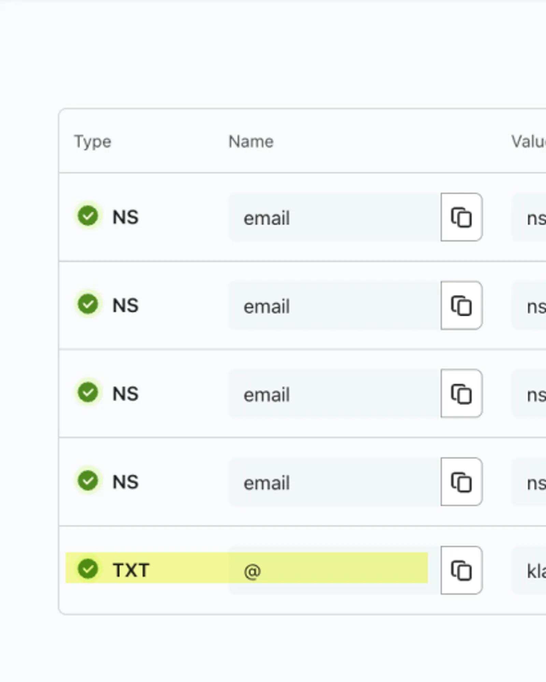Image resolution: width=546 pixels, height=682 pixels.
Task: Select the value field of the TXT record
Action: (529, 570)
